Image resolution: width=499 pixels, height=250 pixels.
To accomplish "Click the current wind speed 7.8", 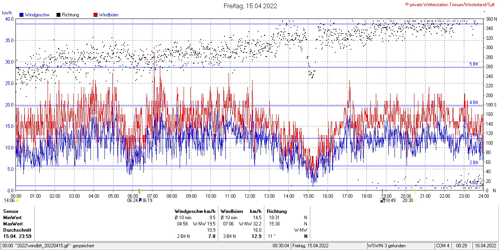I will 212,236.
